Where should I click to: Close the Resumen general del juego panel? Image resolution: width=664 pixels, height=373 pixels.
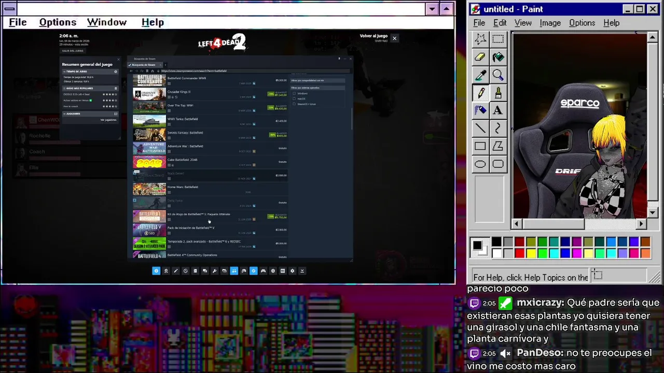click(x=118, y=60)
